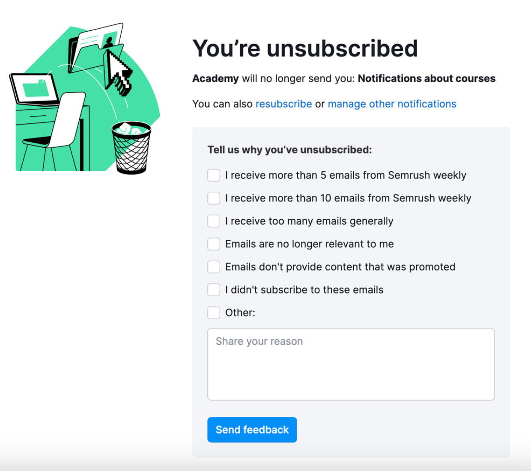This screenshot has height=471, width=531.
Task: Click the "You're unsubscribed" heading
Action: tap(305, 48)
